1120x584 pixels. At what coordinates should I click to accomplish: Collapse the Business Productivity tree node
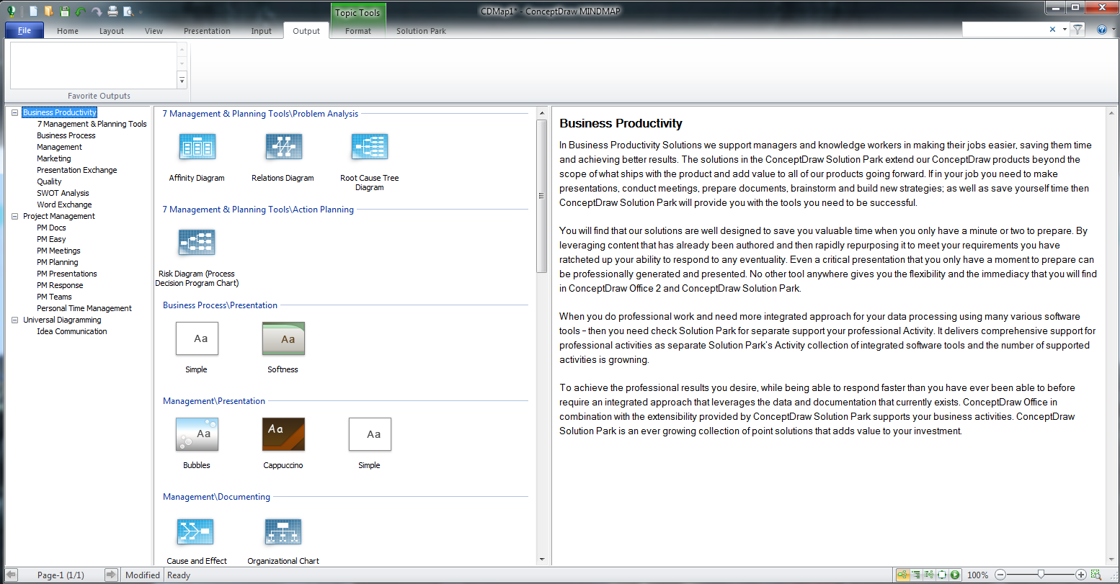coord(15,112)
